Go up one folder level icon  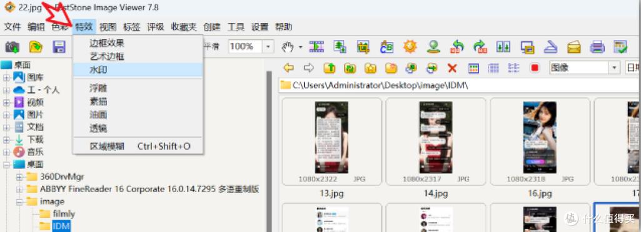[x=330, y=68]
